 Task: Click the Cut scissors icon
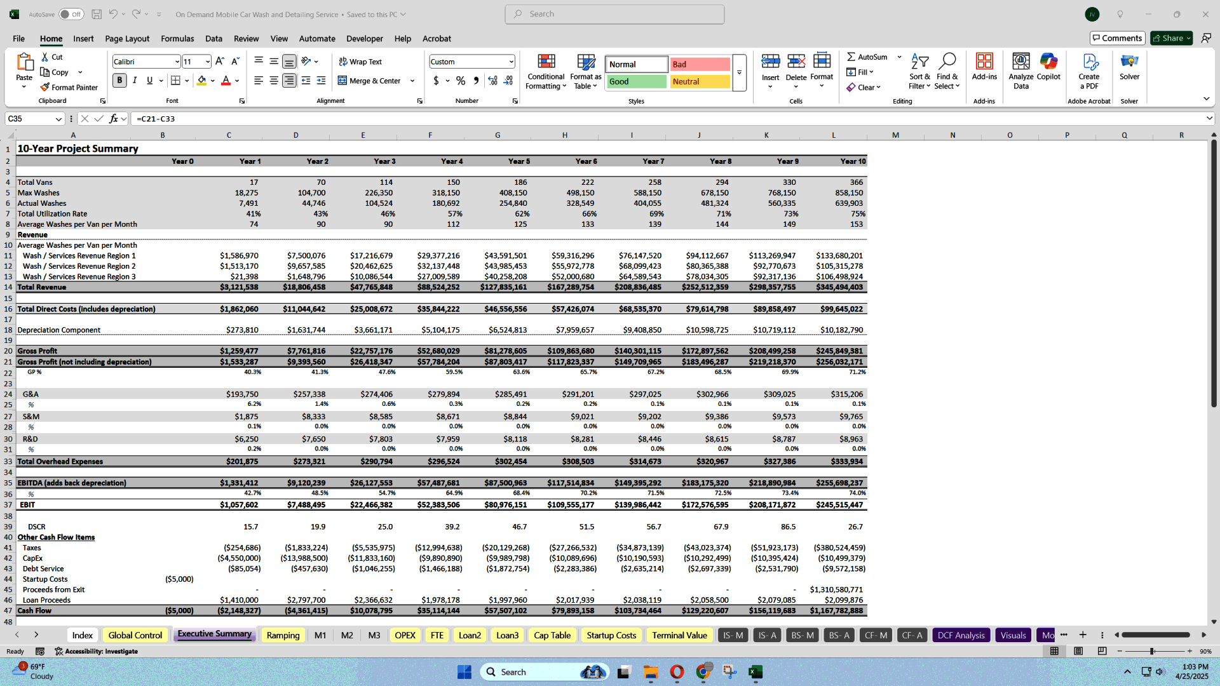tap(44, 57)
